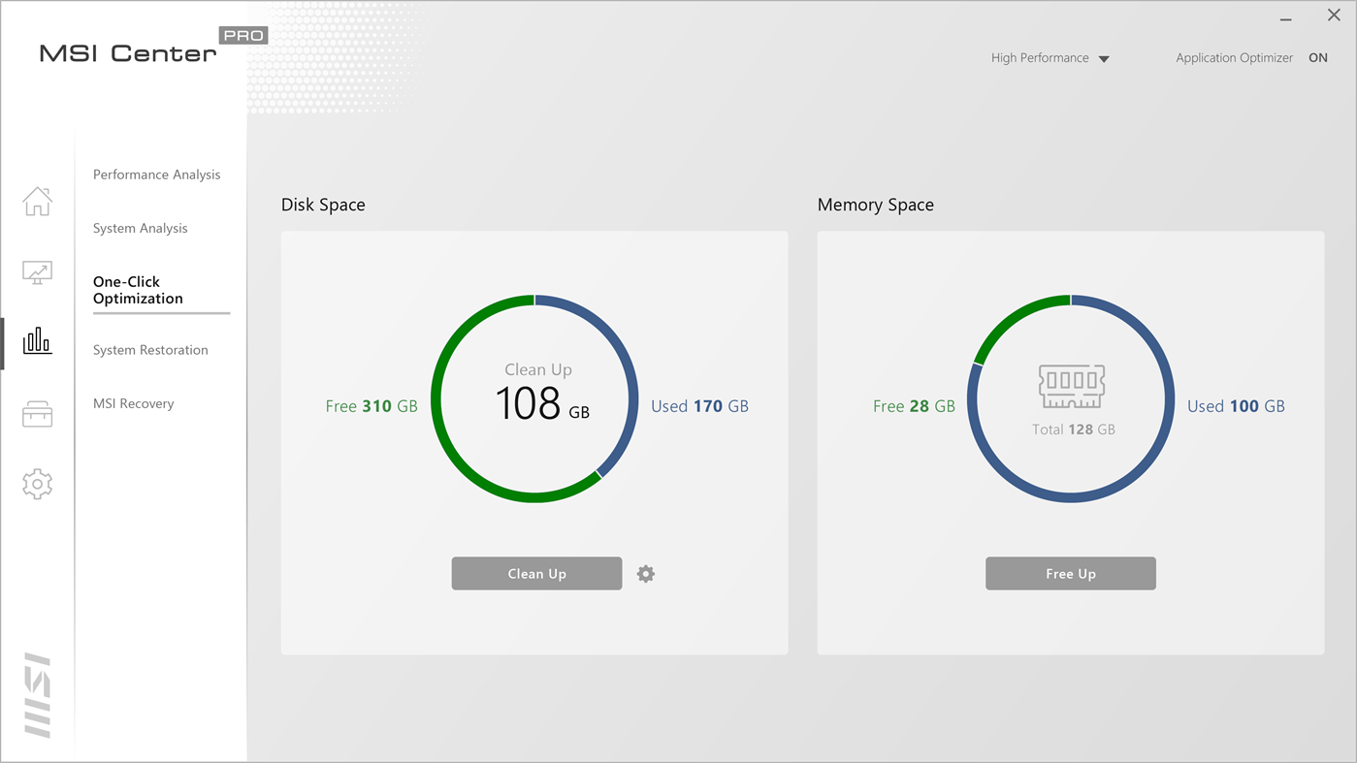Toggle Application Optimizer off

click(1317, 57)
